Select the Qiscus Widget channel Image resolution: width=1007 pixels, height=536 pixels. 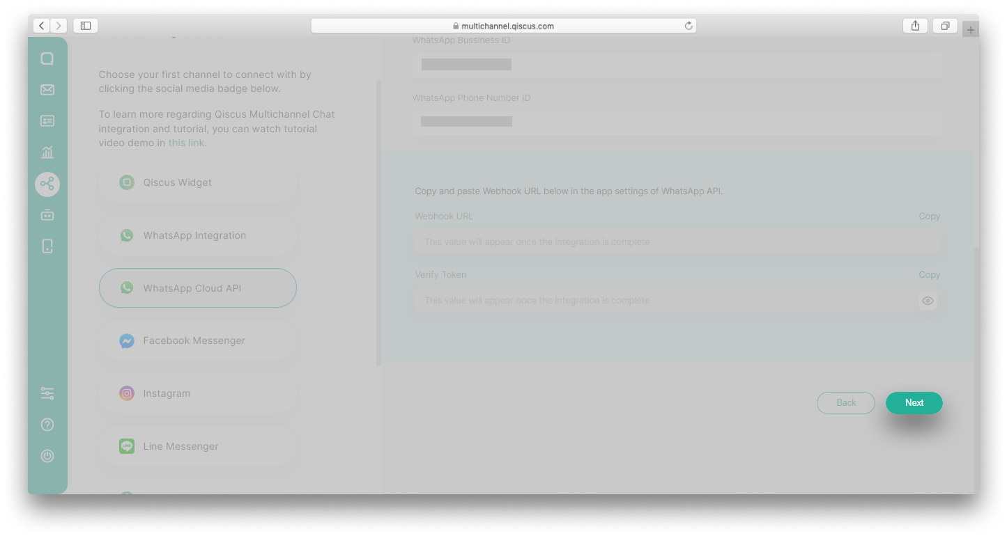pos(198,182)
